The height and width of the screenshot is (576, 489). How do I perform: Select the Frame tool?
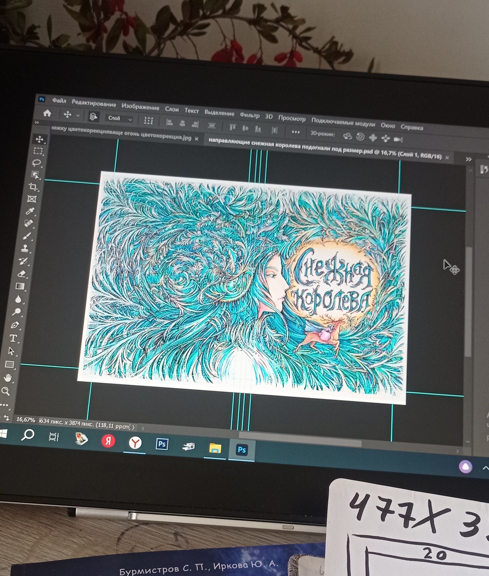32,199
